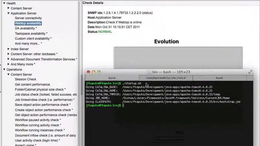Select Job timewindow check item

point(44,100)
